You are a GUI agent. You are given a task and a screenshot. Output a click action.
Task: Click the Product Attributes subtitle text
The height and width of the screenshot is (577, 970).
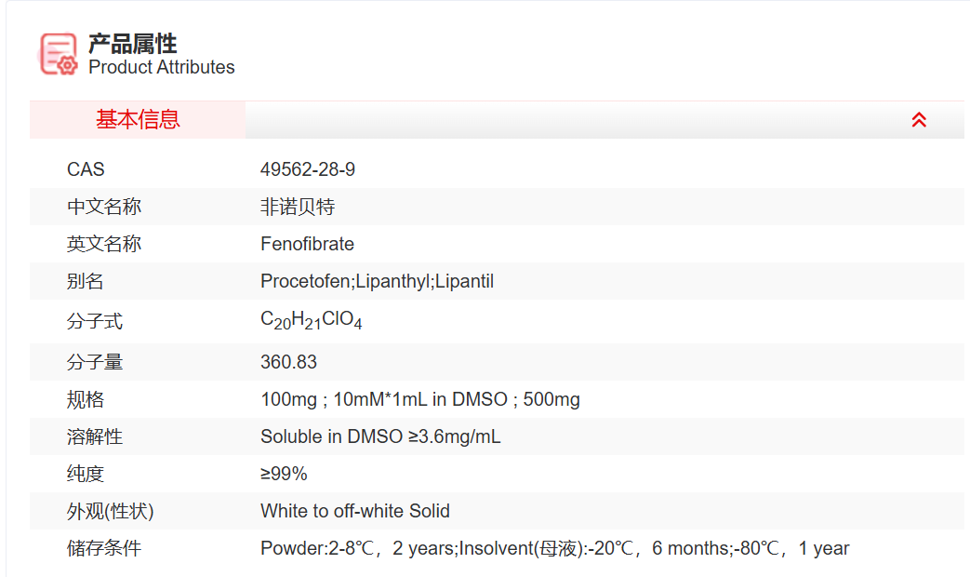pos(161,68)
